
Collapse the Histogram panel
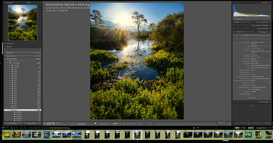click(270, 3)
